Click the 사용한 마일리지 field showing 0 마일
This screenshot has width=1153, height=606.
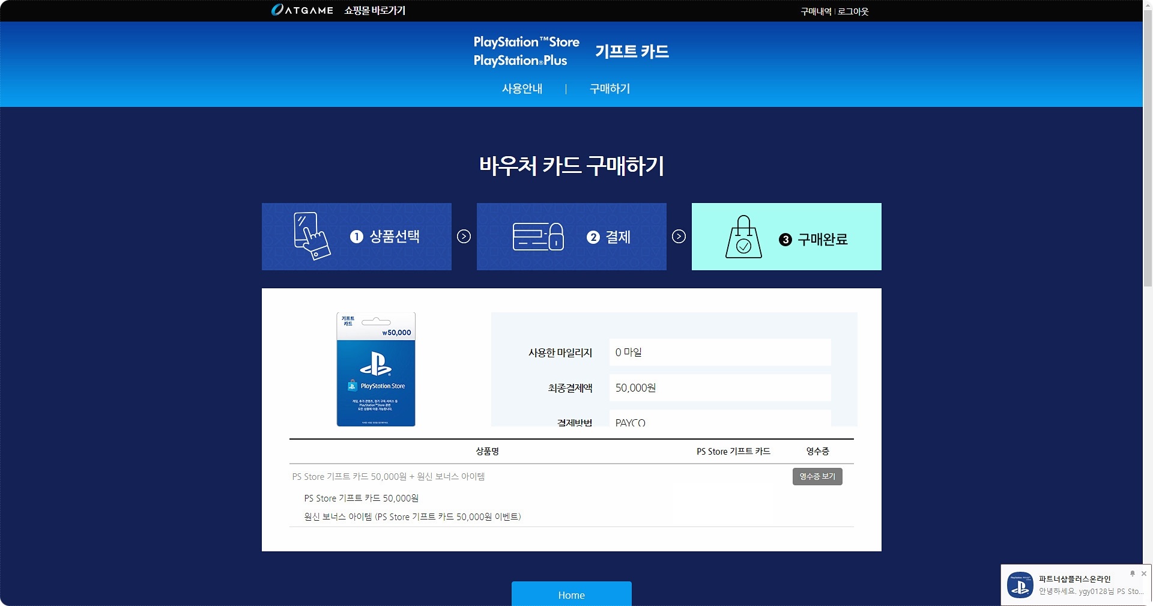coord(720,353)
